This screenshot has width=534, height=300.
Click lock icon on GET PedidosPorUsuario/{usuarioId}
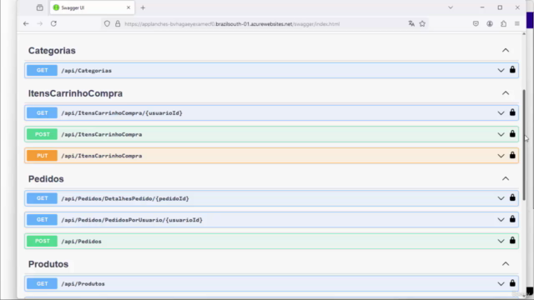pos(512,219)
